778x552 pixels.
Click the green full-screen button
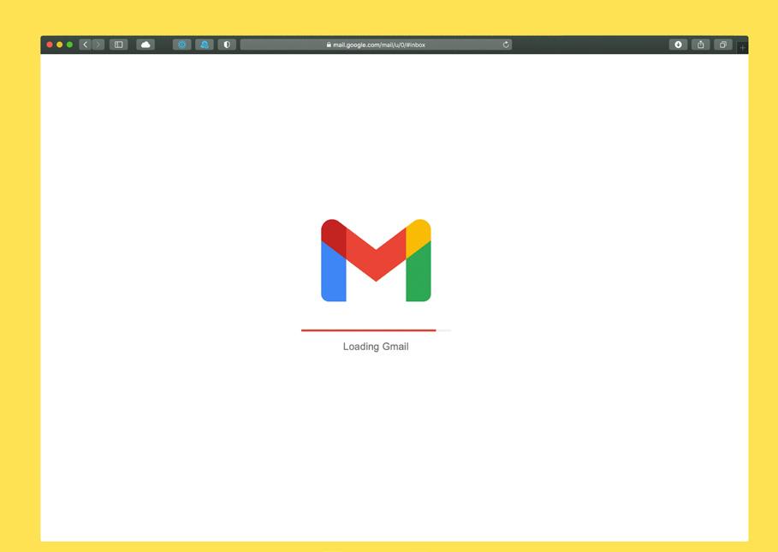[x=69, y=45]
